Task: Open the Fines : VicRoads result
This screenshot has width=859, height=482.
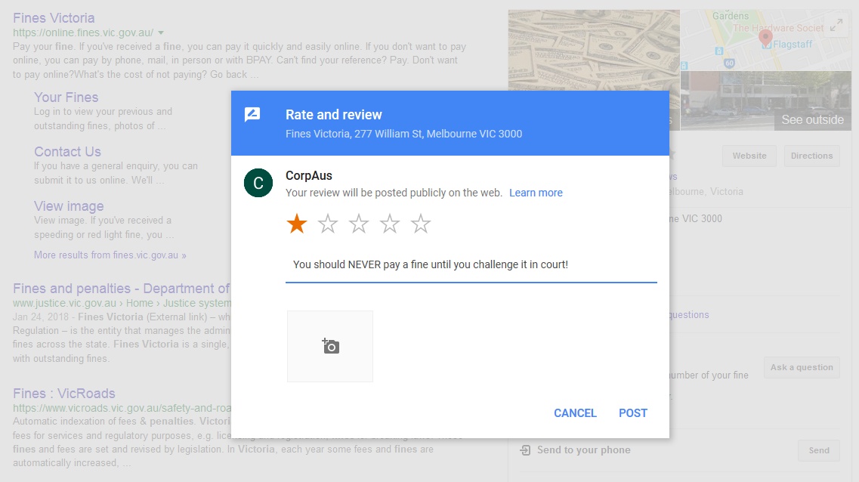Action: 64,394
